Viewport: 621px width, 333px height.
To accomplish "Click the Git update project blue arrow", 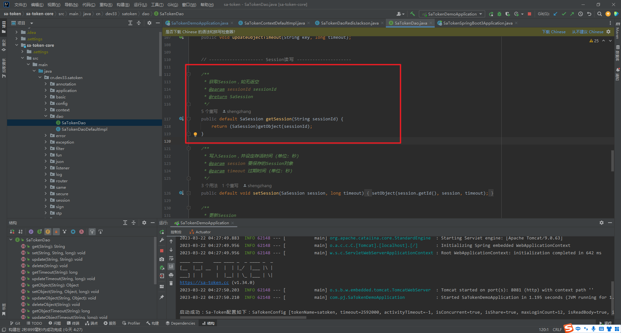I will coord(555,14).
